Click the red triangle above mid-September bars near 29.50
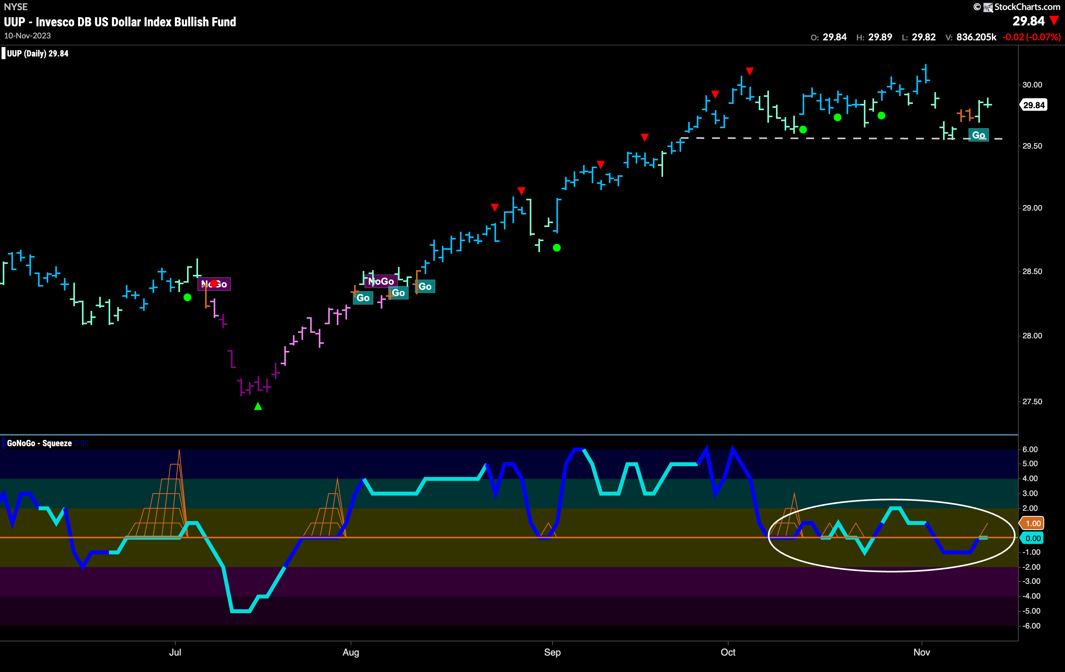1065x672 pixels. click(645, 138)
